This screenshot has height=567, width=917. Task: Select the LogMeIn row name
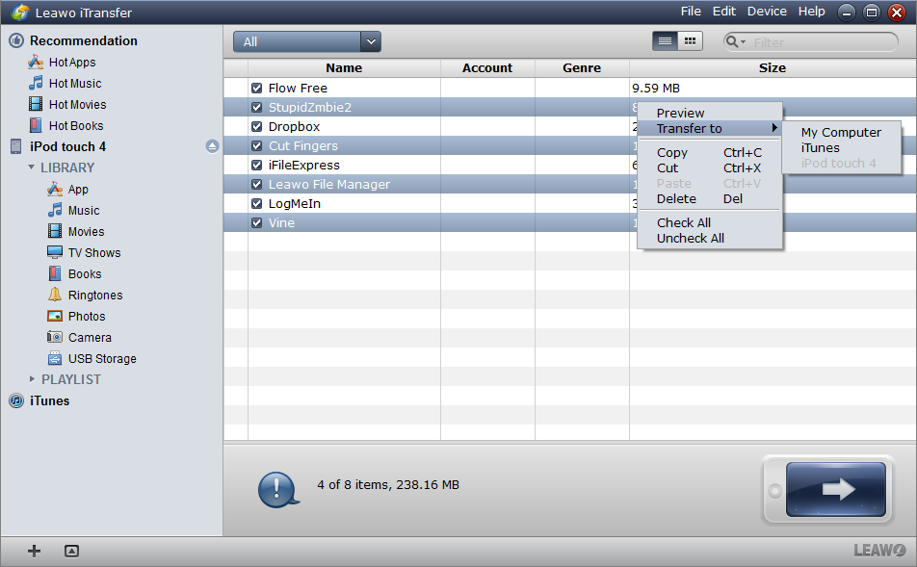point(294,203)
